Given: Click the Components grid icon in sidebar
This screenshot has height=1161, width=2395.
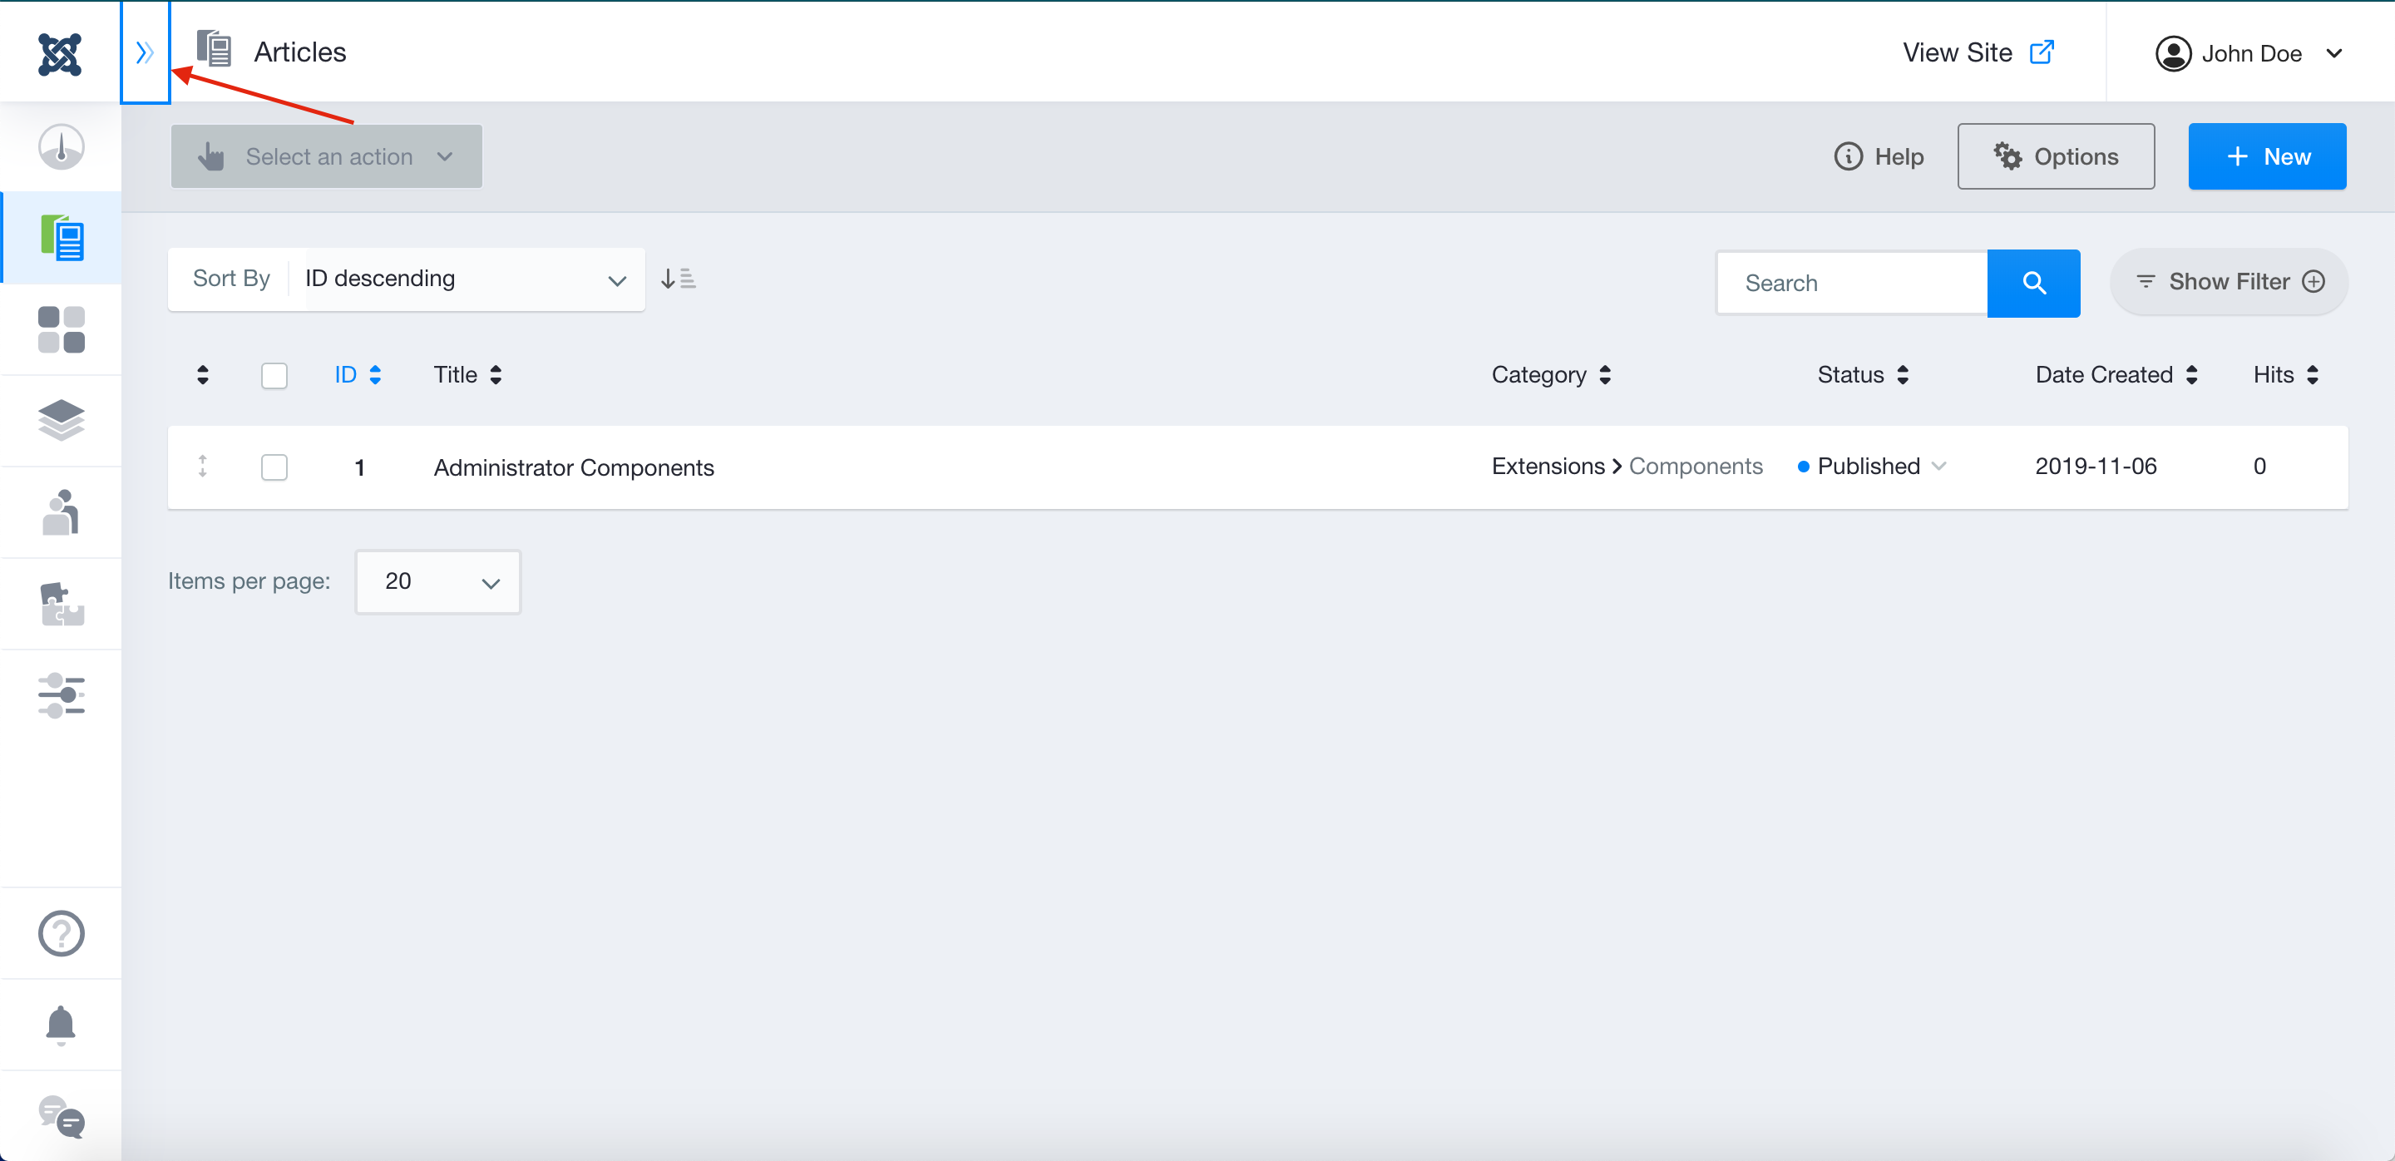Looking at the screenshot, I should pyautogui.click(x=60, y=330).
